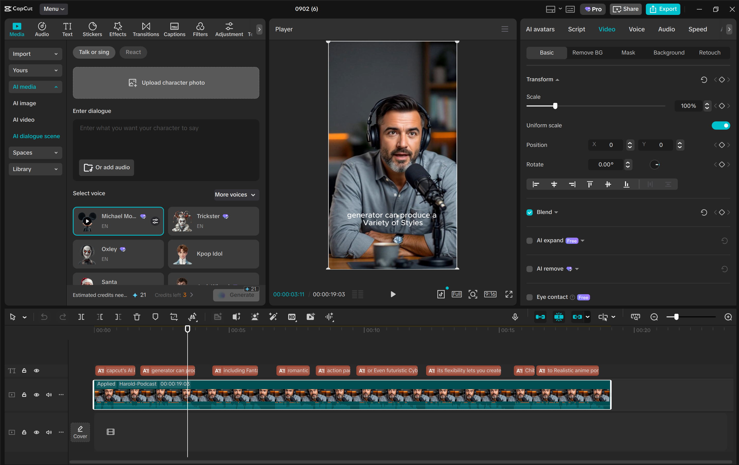Click the HD enhance icon in timeline toolbar
The image size is (739, 465).
[x=292, y=317]
